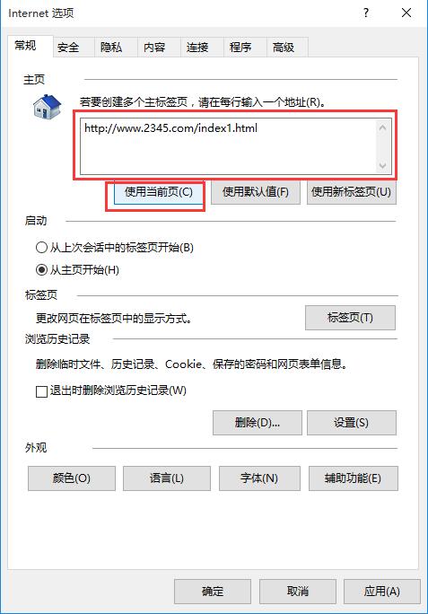Click the question mark help icon

366,13
